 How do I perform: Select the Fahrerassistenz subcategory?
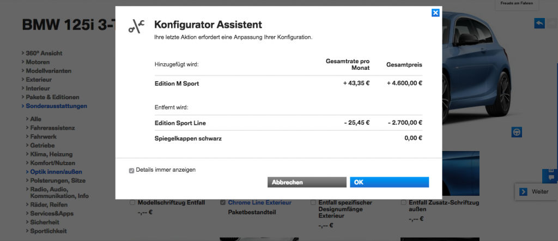(x=52, y=128)
